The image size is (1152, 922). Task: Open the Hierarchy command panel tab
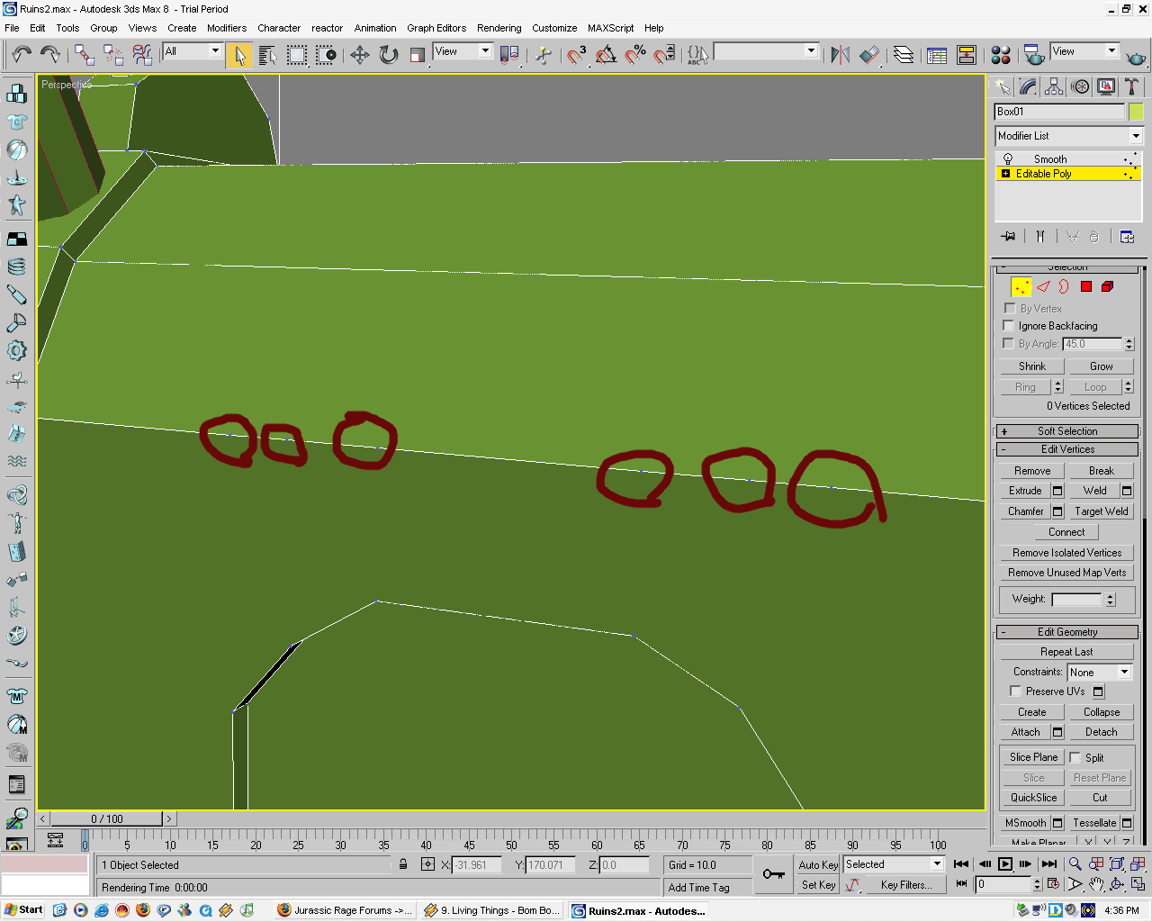[1054, 86]
